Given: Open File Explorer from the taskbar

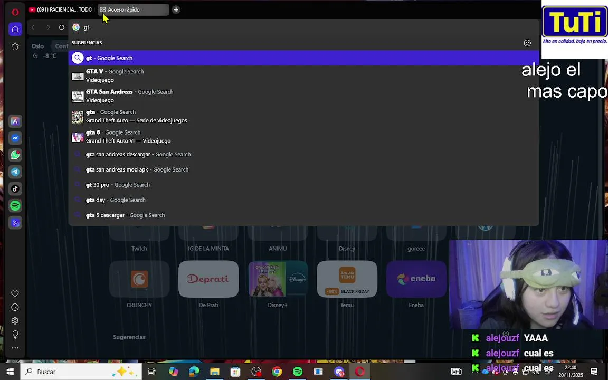Looking at the screenshot, I should [x=215, y=372].
